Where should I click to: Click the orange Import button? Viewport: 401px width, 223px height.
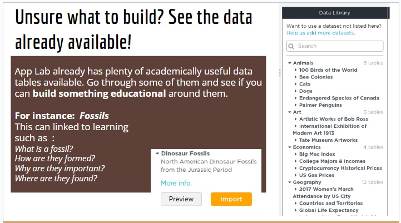pos(231,199)
